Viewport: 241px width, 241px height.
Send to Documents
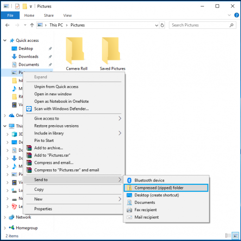tap(166, 202)
